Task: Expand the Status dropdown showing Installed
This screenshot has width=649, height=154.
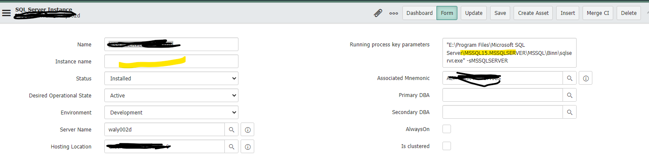Action: coord(171,78)
